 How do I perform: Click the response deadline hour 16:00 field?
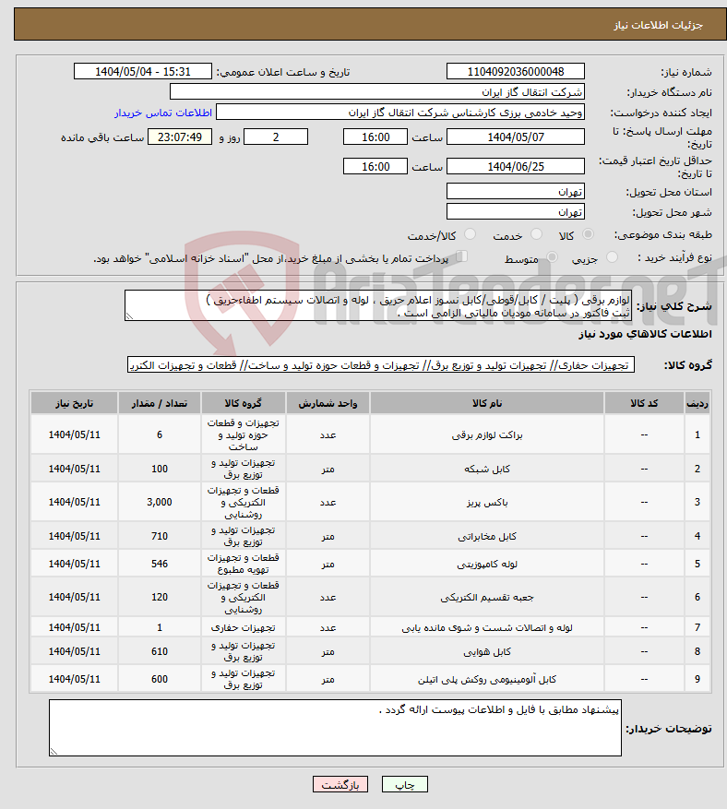[375, 137]
